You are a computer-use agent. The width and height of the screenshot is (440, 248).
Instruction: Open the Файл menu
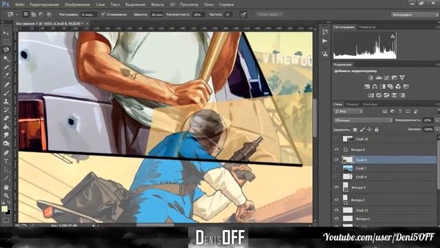(20, 5)
